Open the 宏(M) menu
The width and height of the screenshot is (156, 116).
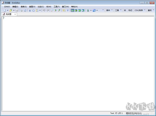(49, 7)
